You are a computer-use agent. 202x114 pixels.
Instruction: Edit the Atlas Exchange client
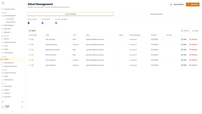click(184, 39)
